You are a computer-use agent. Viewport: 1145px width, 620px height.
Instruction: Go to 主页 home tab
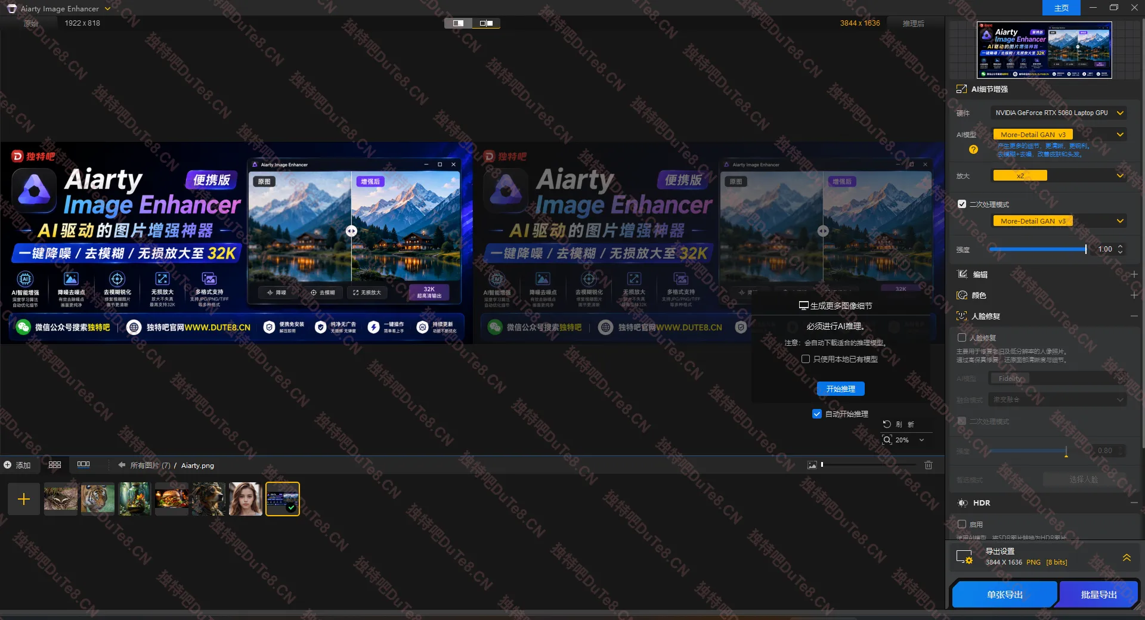pos(1061,8)
